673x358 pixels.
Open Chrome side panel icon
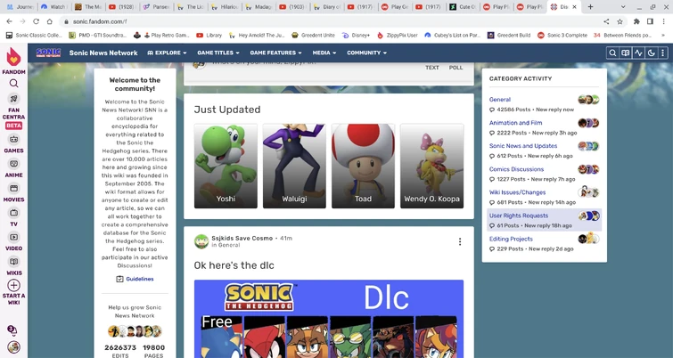click(650, 21)
